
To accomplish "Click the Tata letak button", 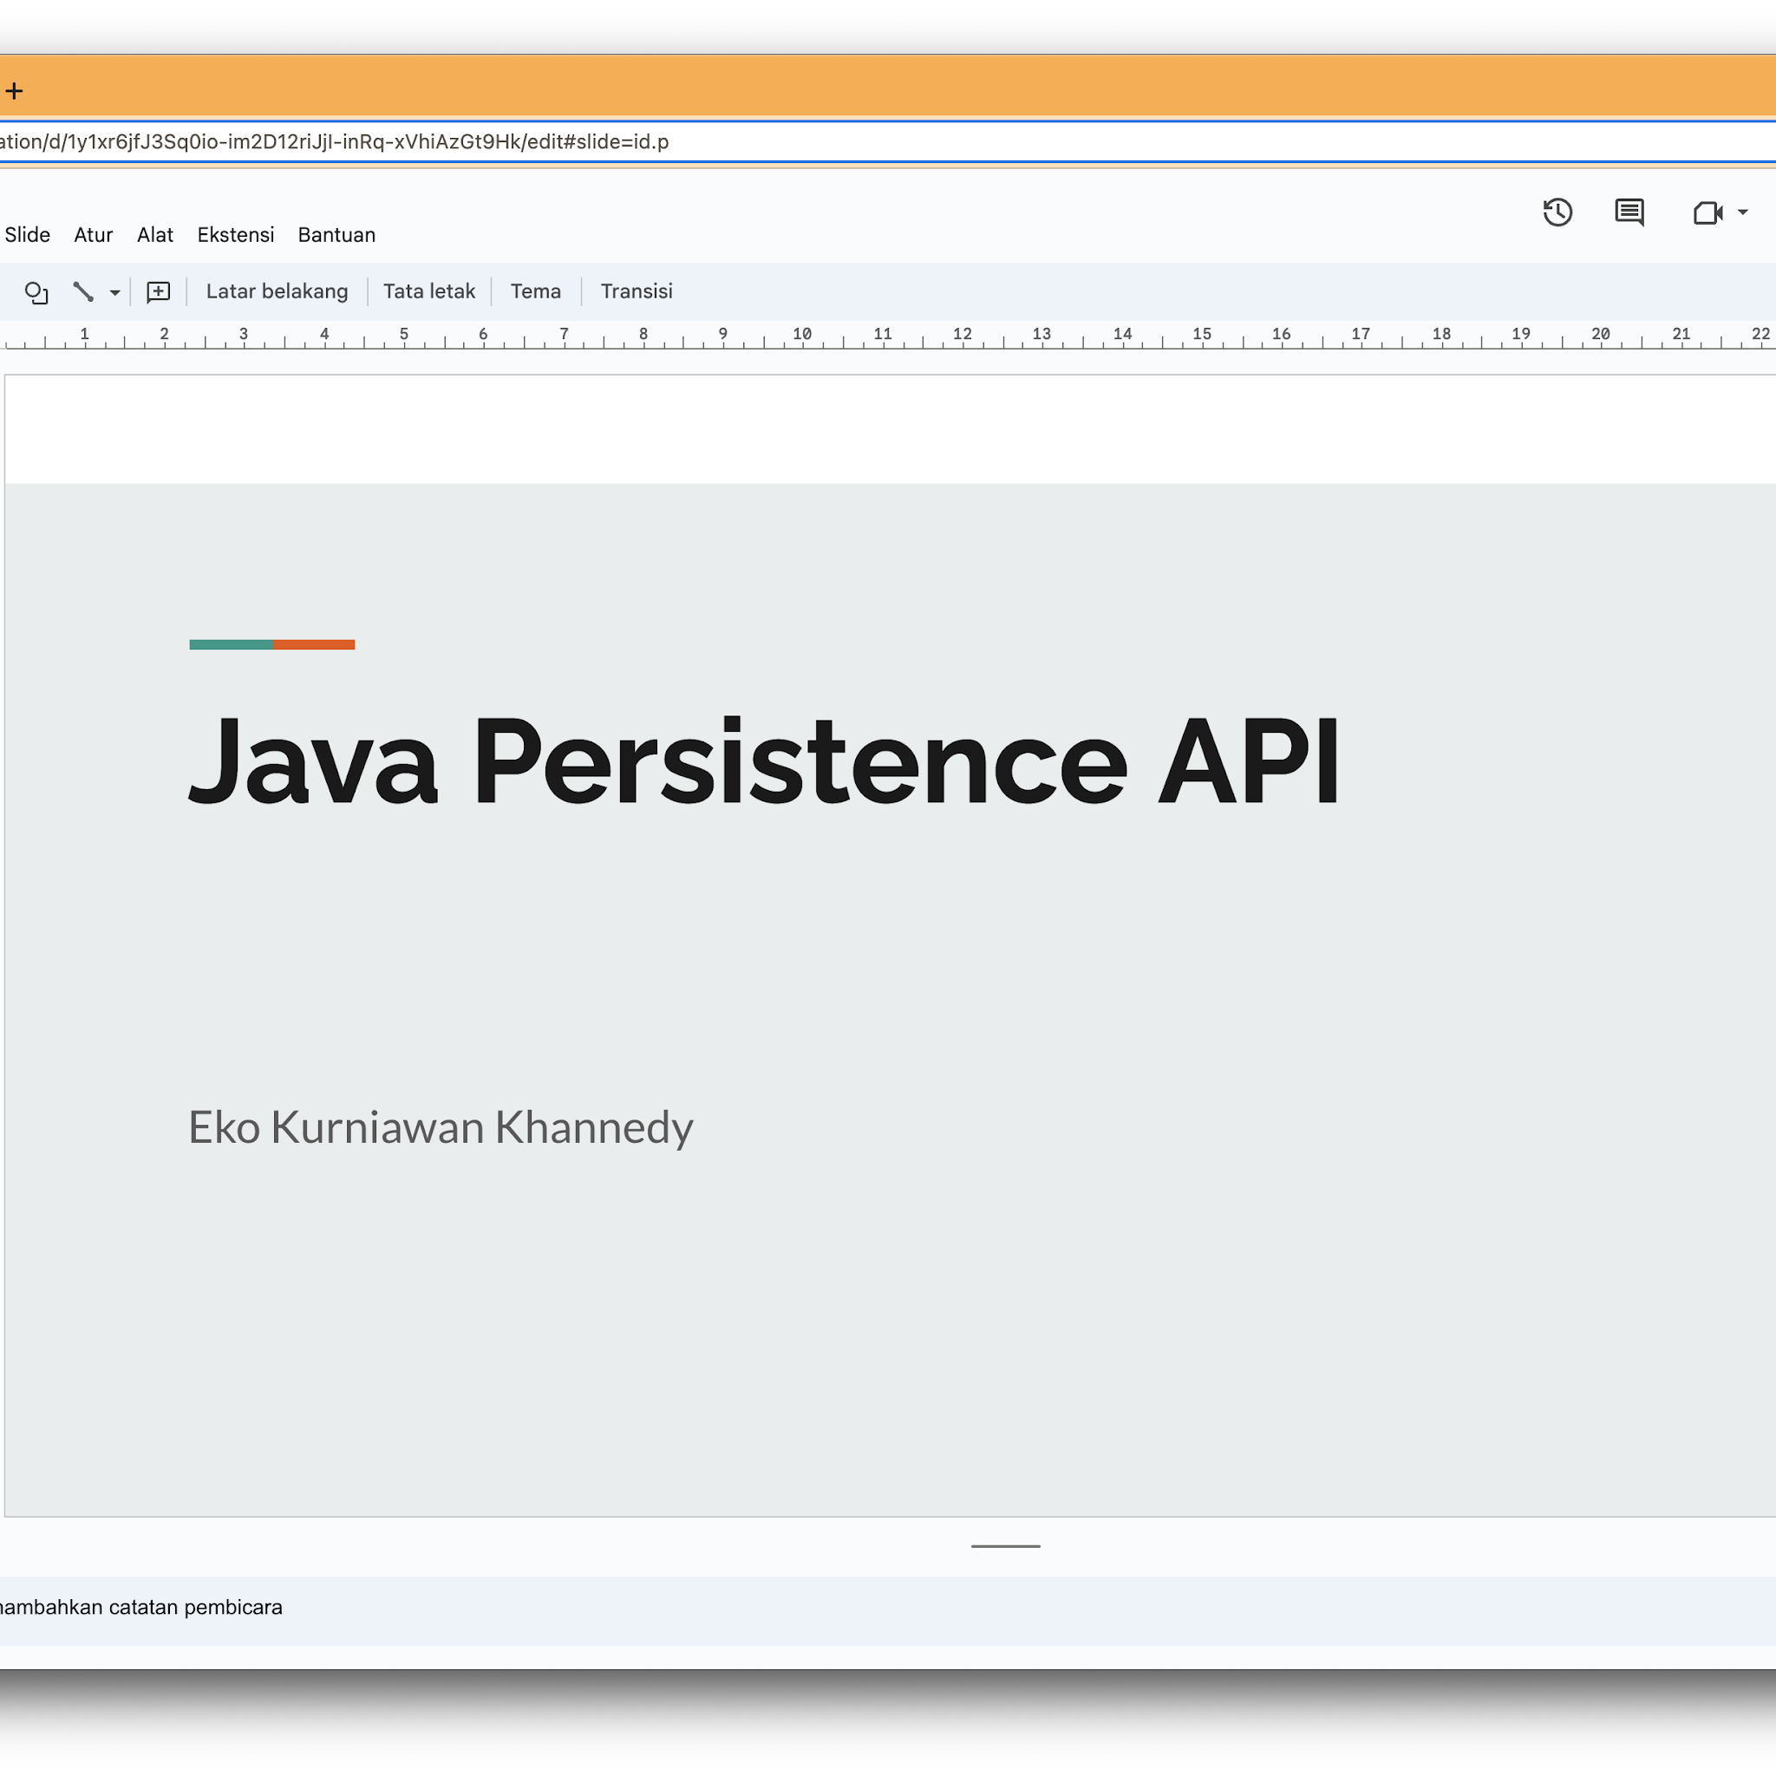I will tap(429, 291).
